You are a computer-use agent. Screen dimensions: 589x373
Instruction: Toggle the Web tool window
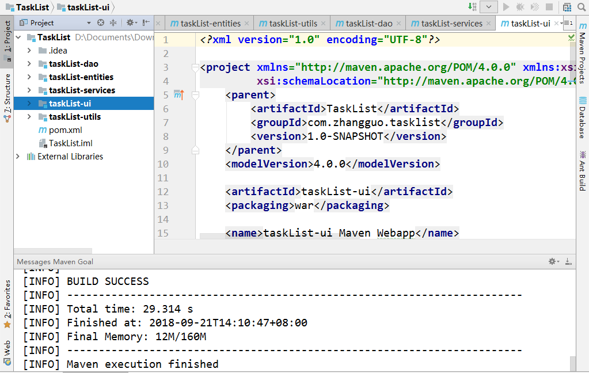7,353
